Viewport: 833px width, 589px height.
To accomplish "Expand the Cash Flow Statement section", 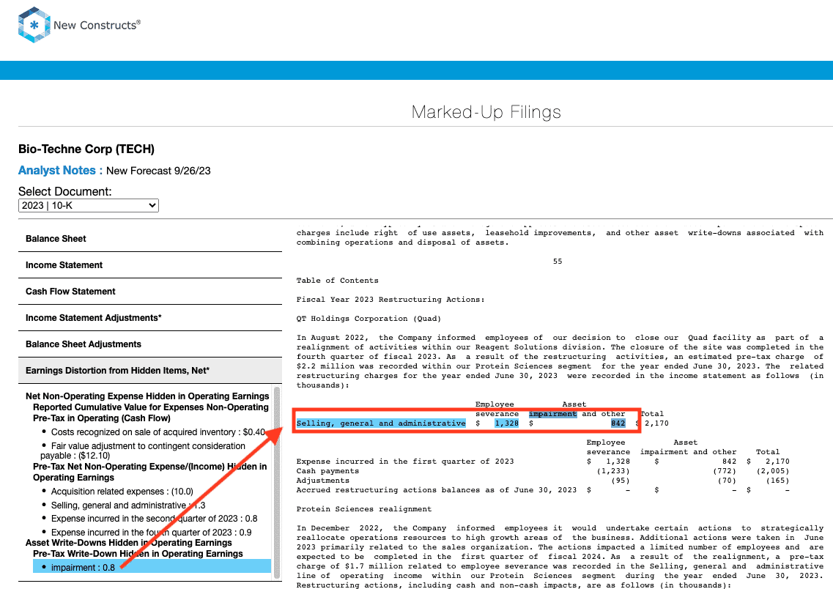I will [149, 292].
